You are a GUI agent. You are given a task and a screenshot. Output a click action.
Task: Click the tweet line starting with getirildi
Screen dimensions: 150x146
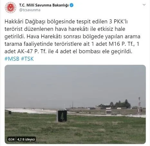[72, 37]
